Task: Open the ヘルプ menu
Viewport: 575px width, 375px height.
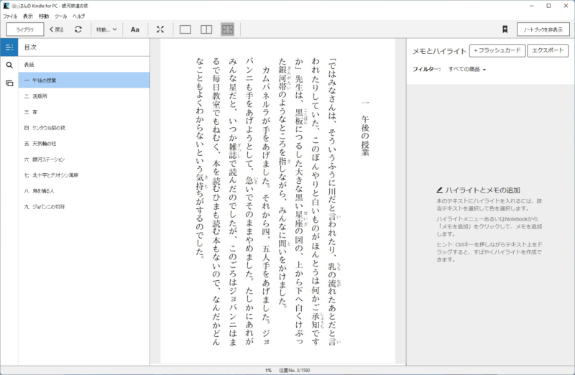Action: pos(78,17)
